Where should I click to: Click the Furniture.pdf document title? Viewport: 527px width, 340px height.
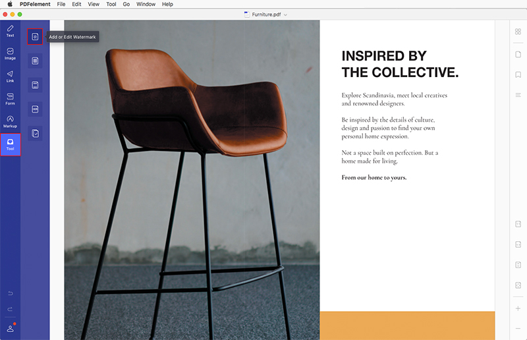[266, 14]
